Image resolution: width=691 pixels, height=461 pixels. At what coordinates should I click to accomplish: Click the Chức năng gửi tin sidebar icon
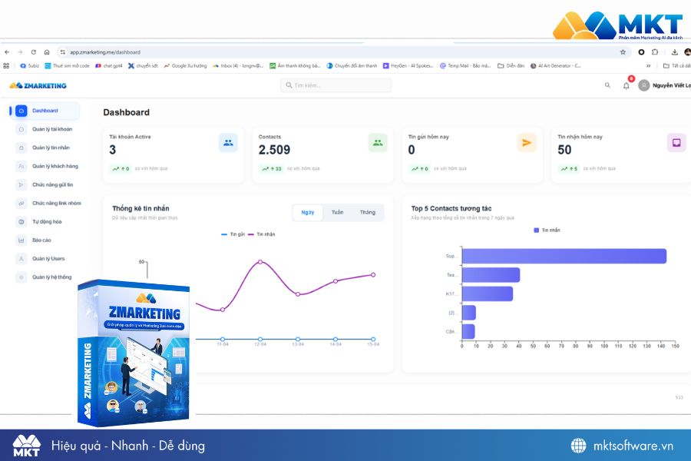pyautogui.click(x=21, y=185)
